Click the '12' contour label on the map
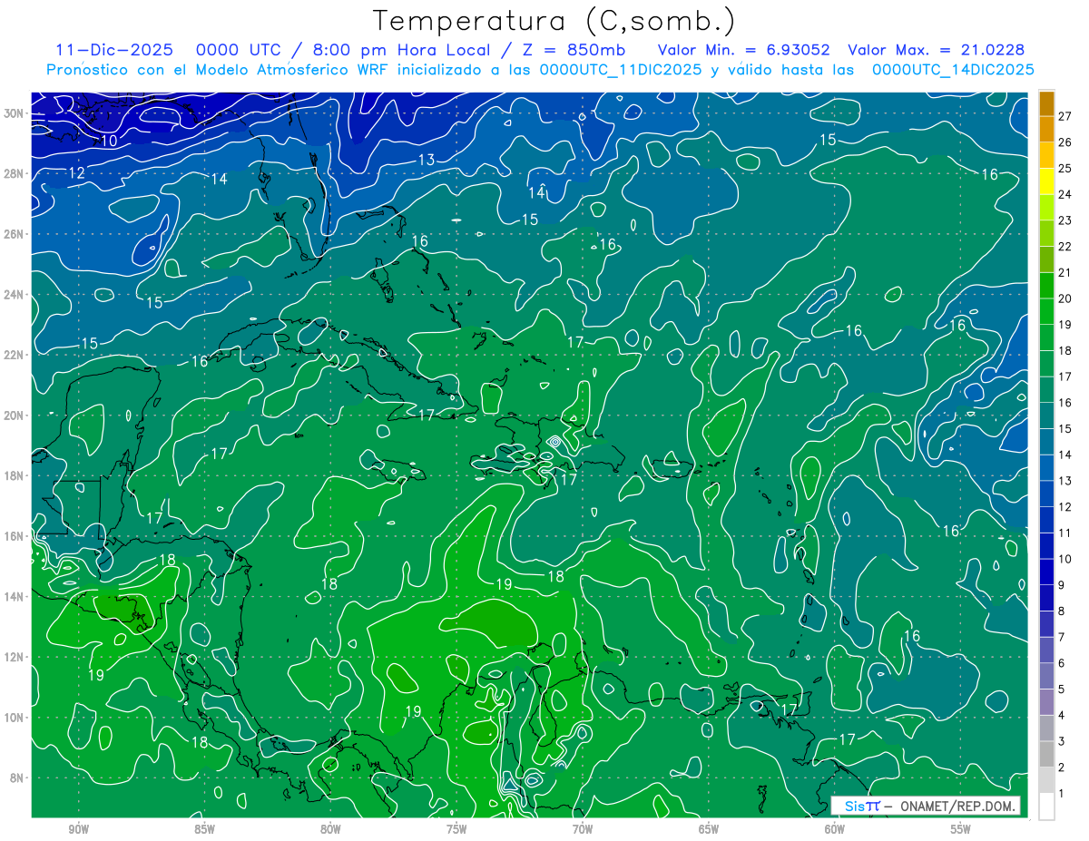 pyautogui.click(x=76, y=172)
